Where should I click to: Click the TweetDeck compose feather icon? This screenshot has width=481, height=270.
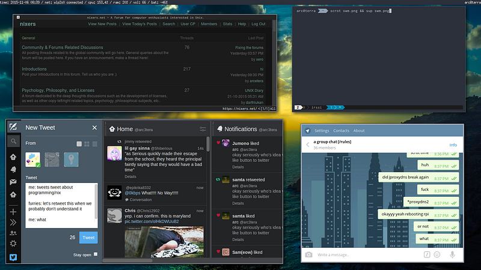tap(13, 127)
